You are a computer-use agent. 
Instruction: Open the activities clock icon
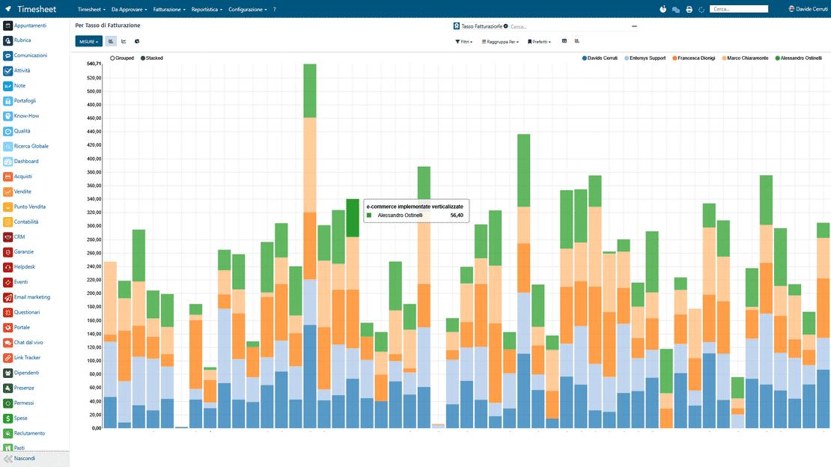pos(663,9)
